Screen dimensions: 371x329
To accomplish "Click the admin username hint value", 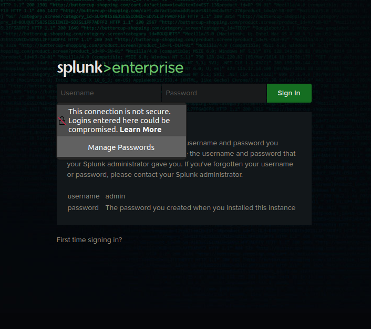I will click(115, 196).
